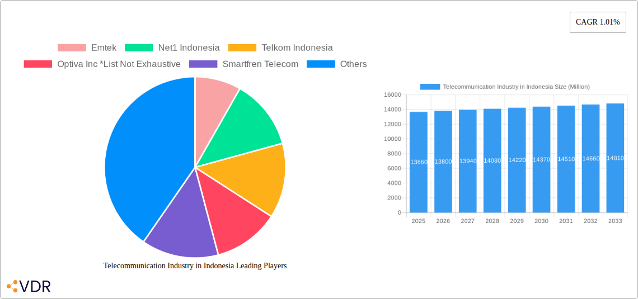Click the pie chart title text
This screenshot has height=299, width=638.
pyautogui.click(x=195, y=265)
